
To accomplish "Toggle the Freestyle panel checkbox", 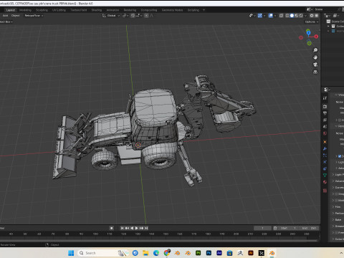I will pos(337,232).
